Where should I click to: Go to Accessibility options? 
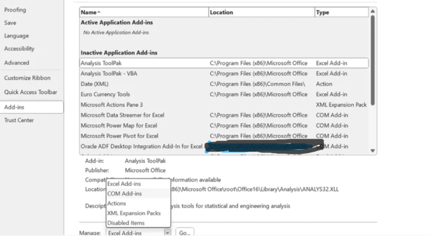tap(19, 49)
